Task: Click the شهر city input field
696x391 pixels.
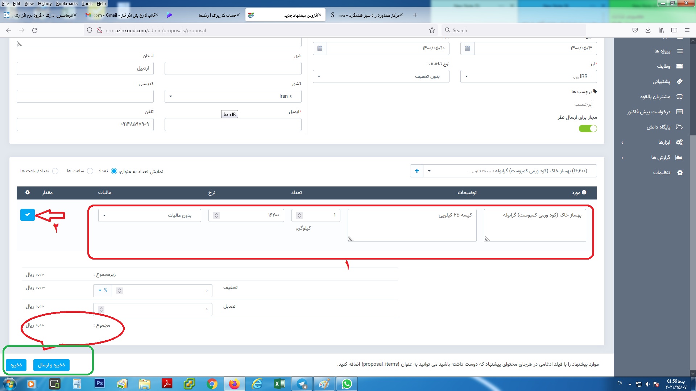Action: (233, 68)
